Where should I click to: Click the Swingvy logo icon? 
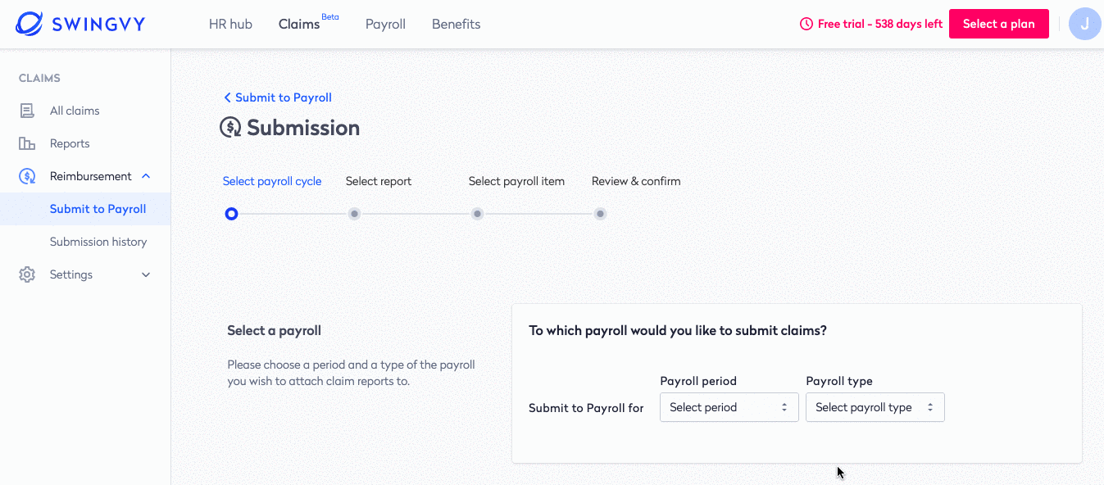pyautogui.click(x=30, y=24)
